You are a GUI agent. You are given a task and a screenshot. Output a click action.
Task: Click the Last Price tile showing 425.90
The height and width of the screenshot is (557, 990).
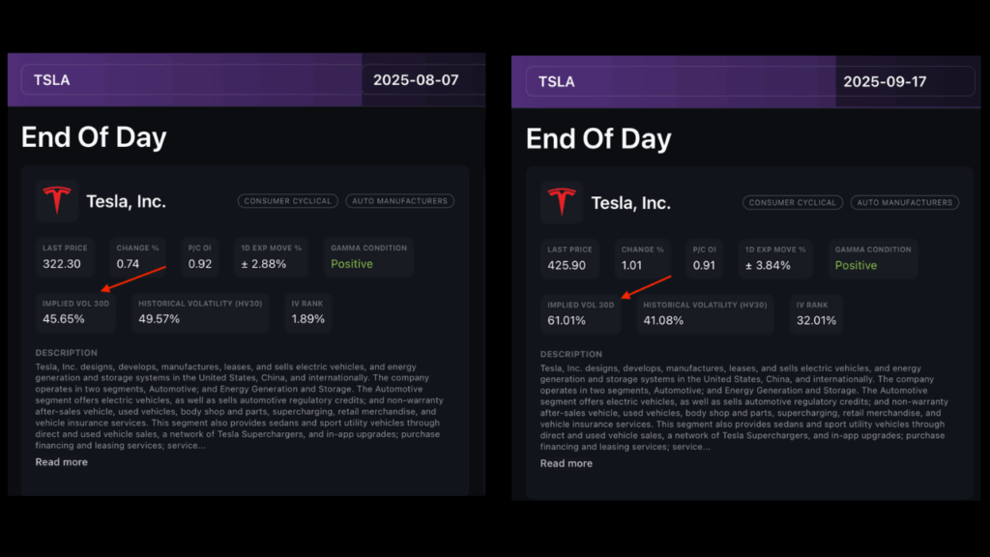coord(569,257)
